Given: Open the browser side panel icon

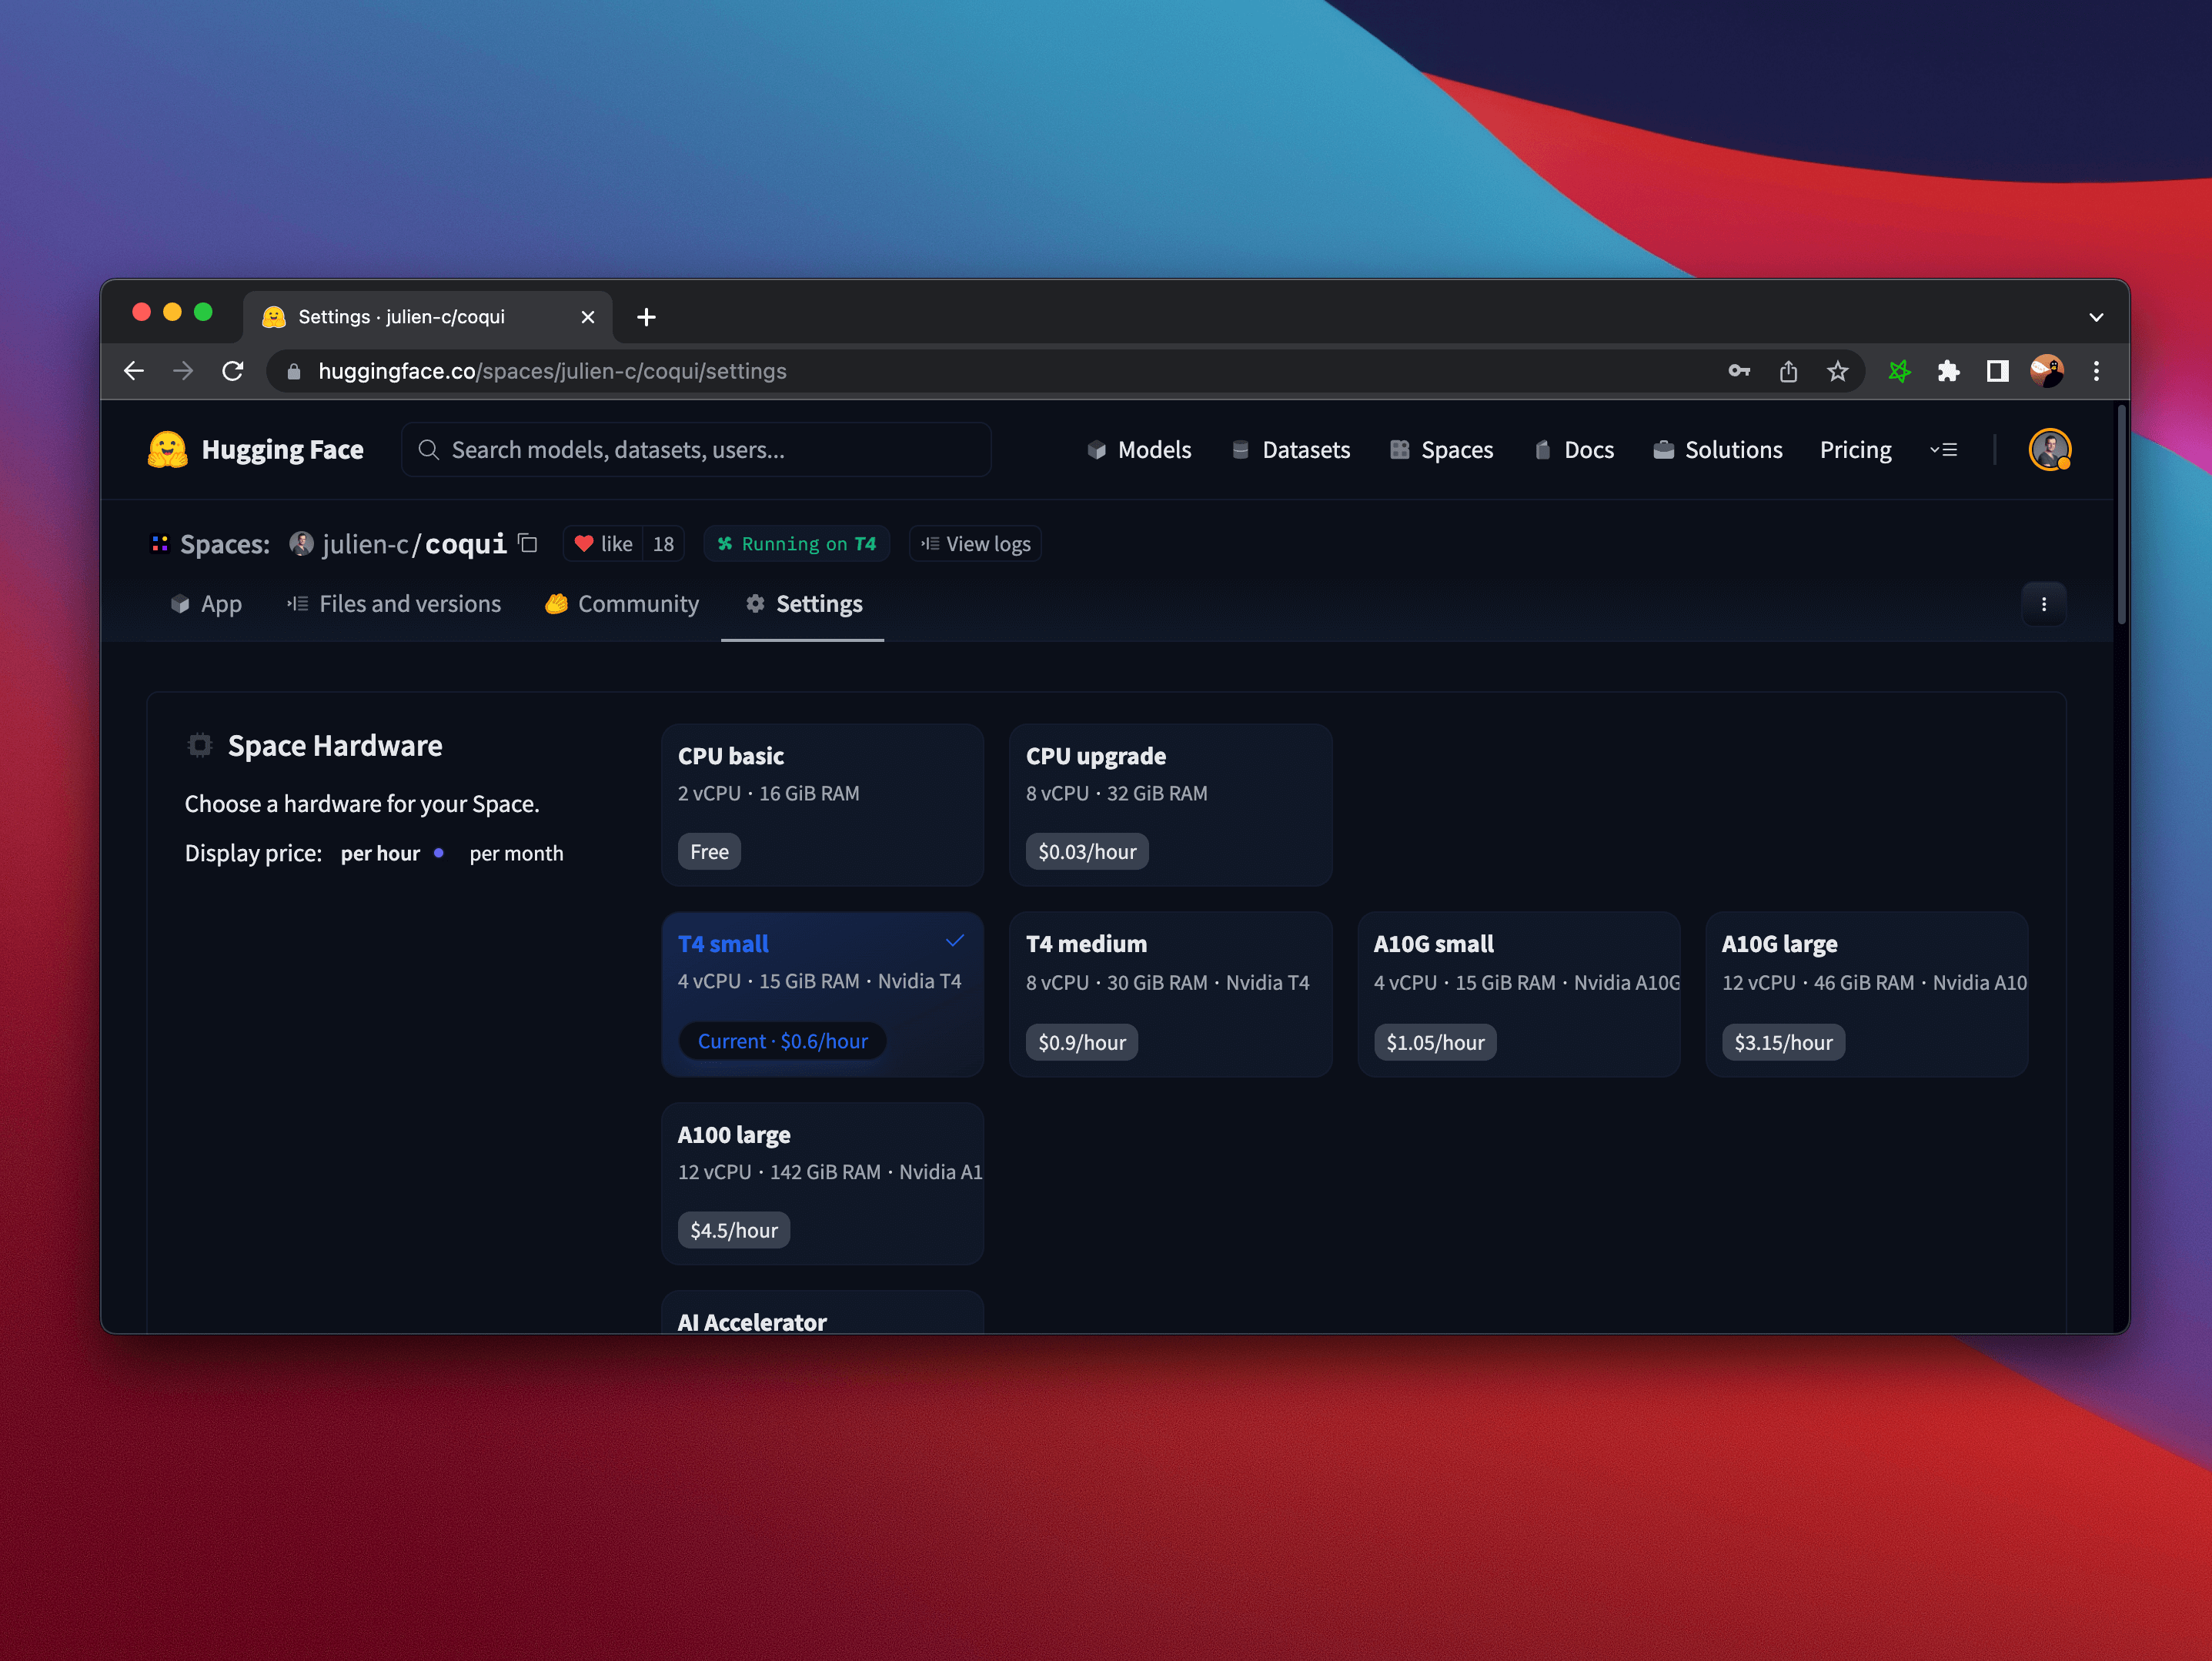Looking at the screenshot, I should 1997,371.
